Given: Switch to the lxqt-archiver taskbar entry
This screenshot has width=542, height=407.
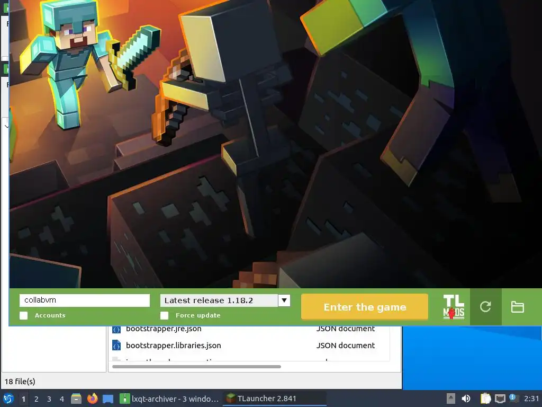Looking at the screenshot, I should point(169,399).
